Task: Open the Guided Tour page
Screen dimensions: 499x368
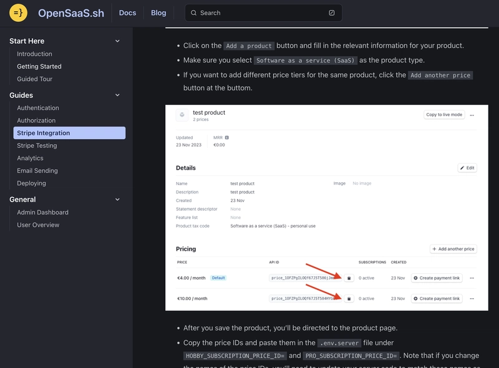Action: pyautogui.click(x=34, y=79)
